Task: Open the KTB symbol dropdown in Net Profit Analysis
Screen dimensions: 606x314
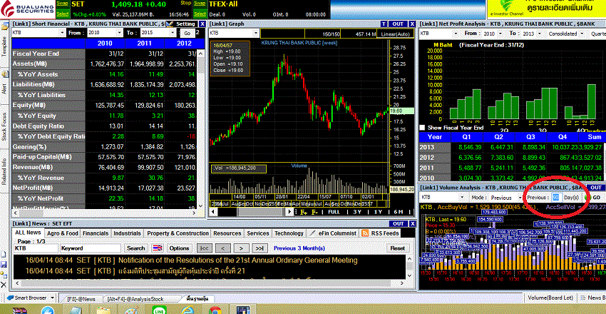Action: click(x=455, y=34)
